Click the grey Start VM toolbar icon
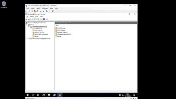 tap(29, 11)
